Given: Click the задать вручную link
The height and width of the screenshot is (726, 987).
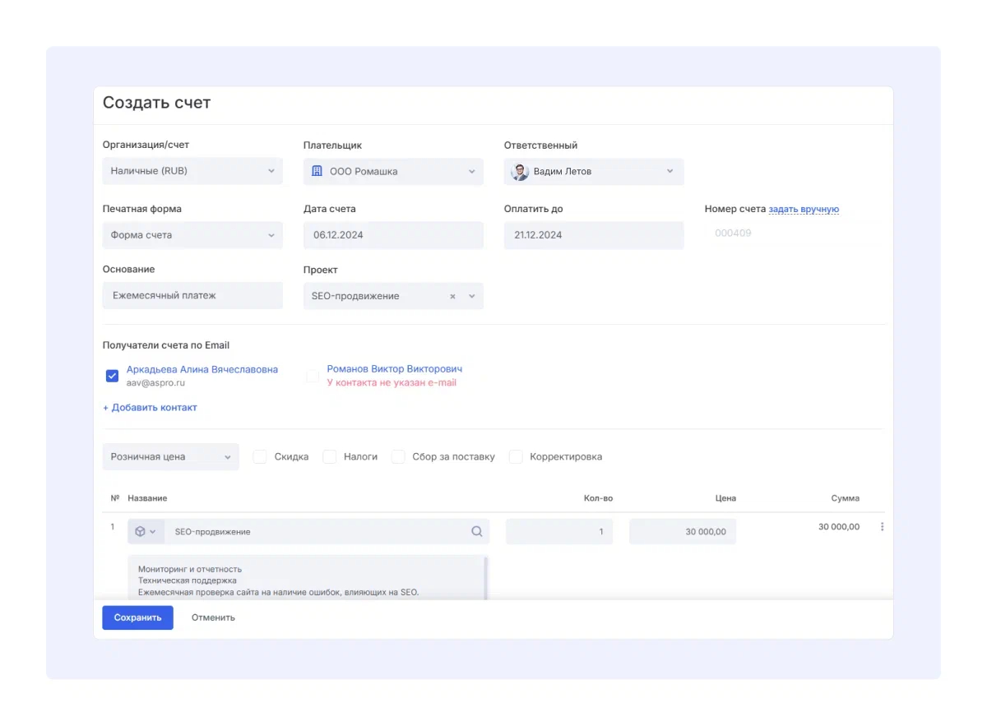Looking at the screenshot, I should tap(804, 210).
